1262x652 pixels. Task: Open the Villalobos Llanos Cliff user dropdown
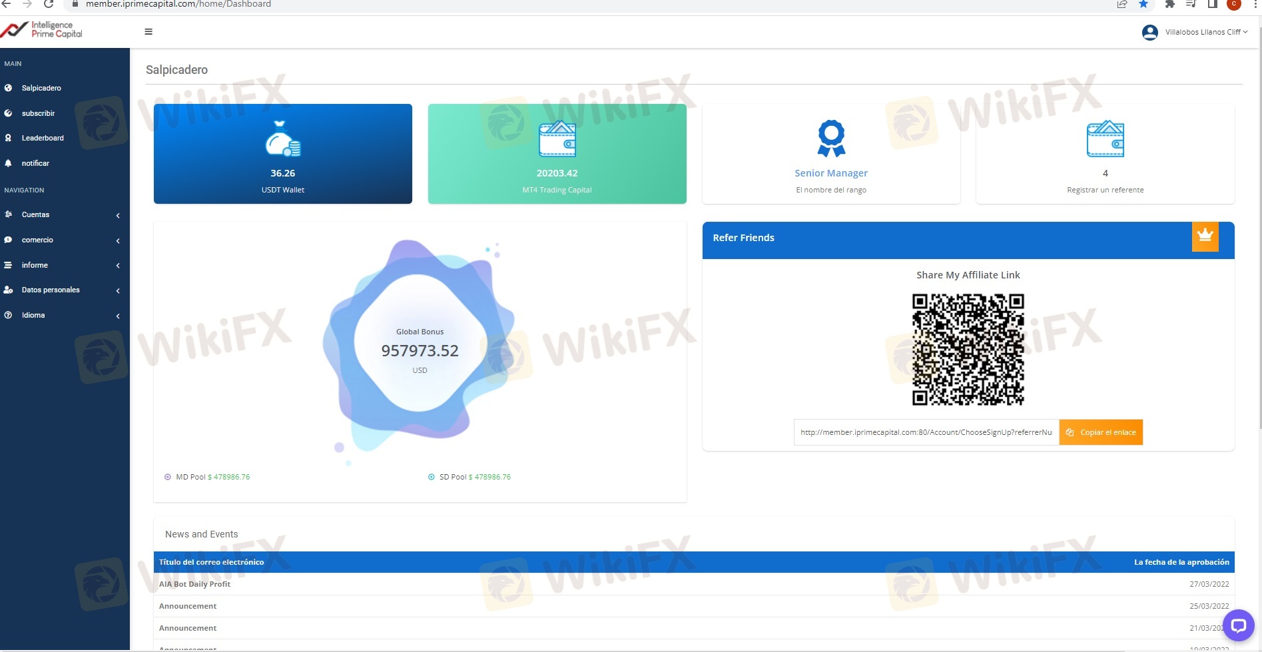tap(1206, 32)
